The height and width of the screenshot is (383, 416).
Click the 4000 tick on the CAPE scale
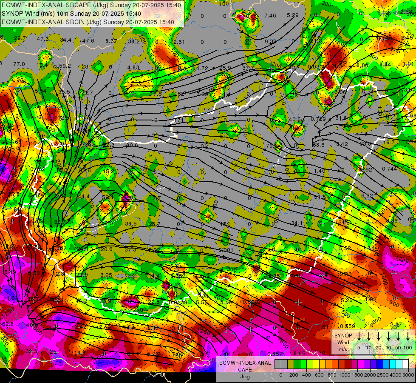point(396,375)
